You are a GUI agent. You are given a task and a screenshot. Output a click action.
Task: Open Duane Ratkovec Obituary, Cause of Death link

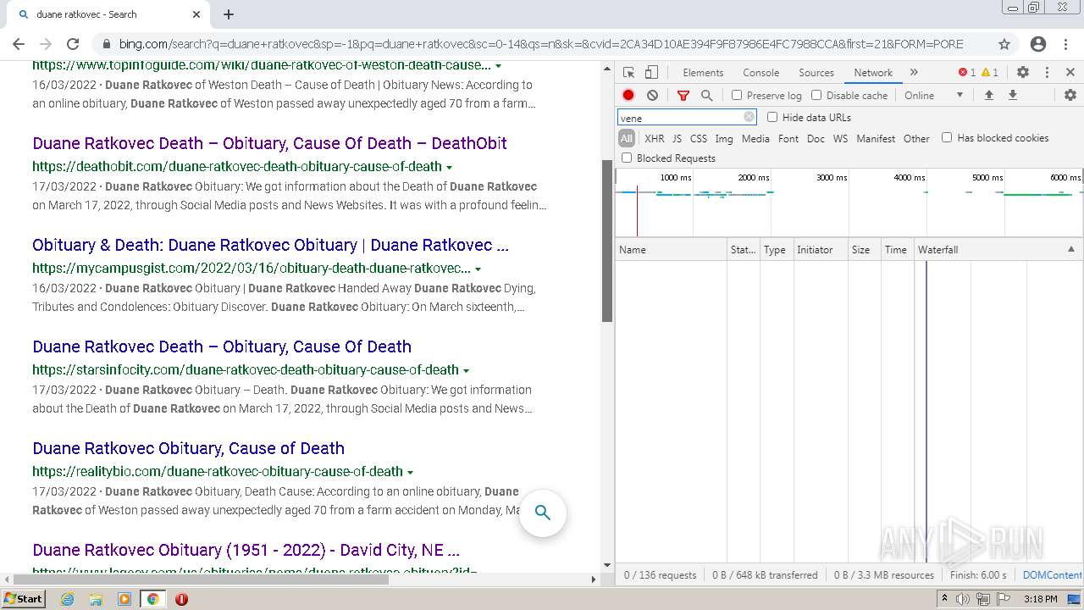click(188, 448)
